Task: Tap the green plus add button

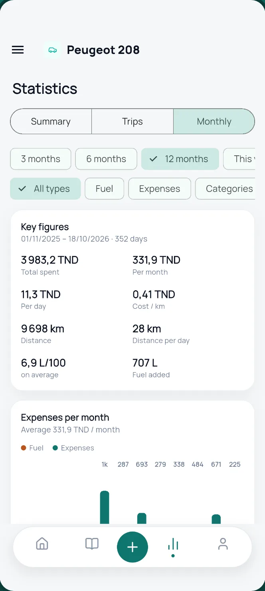Action: pyautogui.click(x=132, y=547)
